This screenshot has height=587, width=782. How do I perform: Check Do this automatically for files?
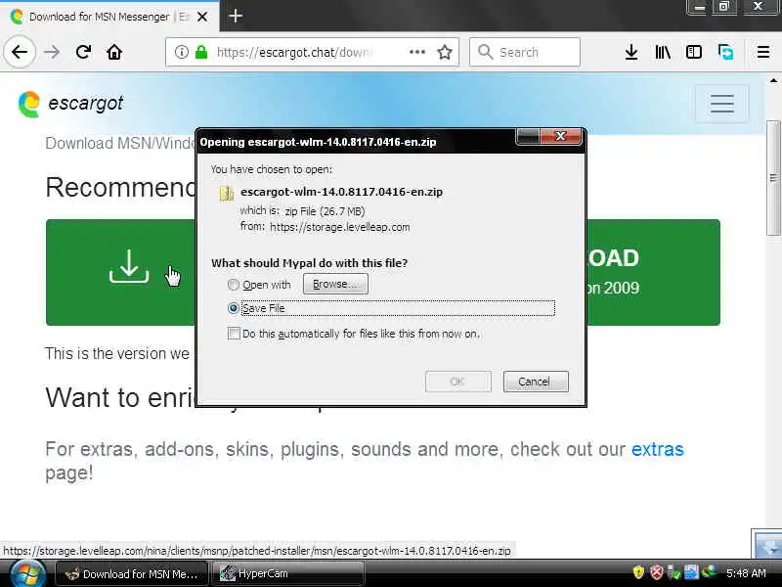pos(234,333)
